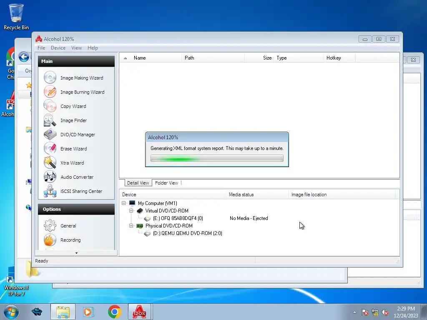Open the Windows Start orb
The height and width of the screenshot is (320, 427).
coord(11,312)
